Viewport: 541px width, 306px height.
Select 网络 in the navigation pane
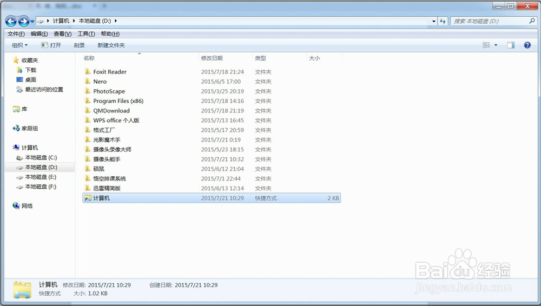27,206
